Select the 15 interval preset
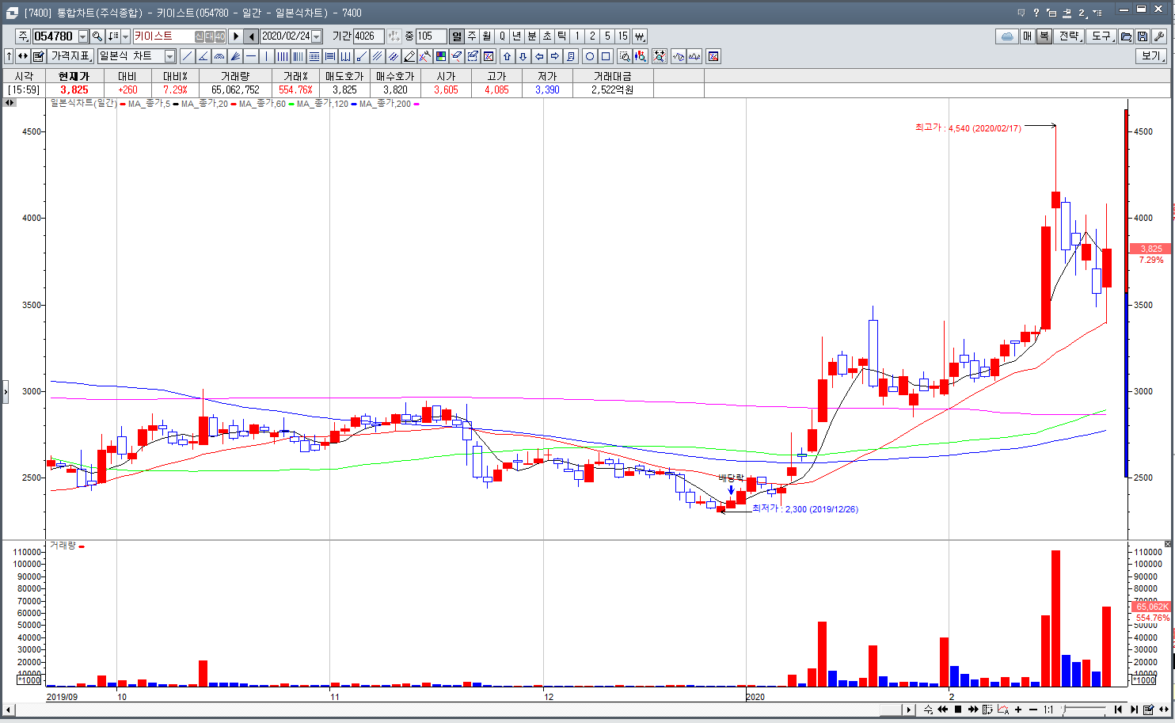Screen dimensions: 1175x723 [x=622, y=36]
